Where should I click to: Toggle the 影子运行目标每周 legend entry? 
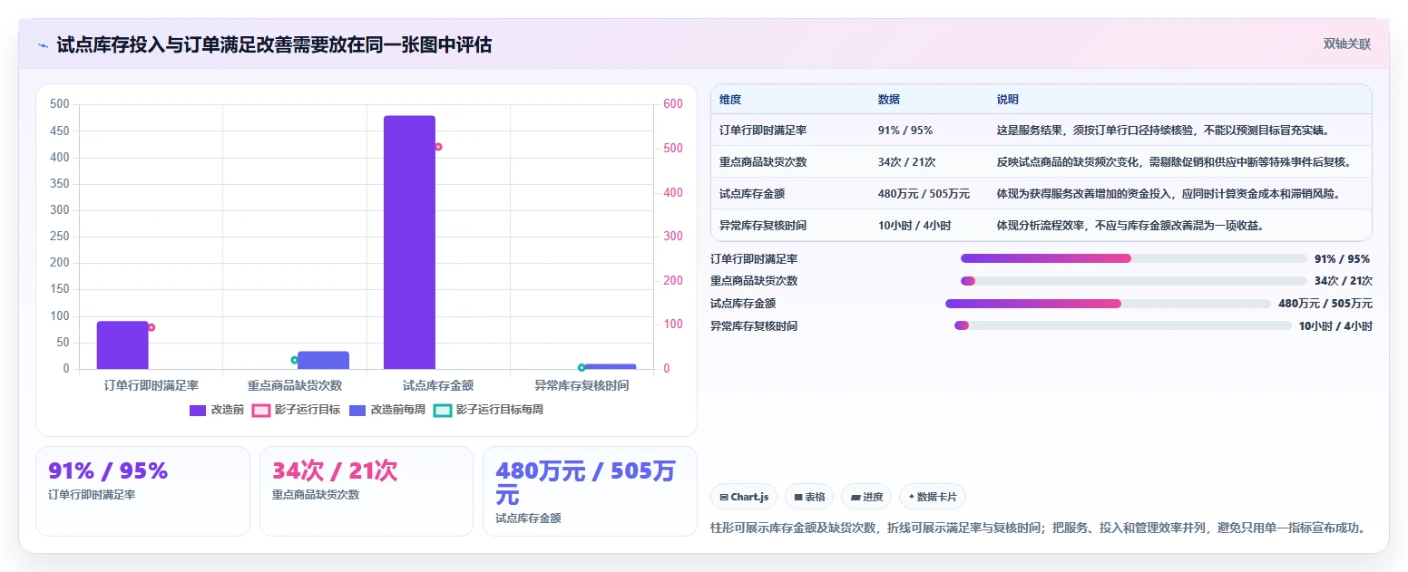point(488,410)
